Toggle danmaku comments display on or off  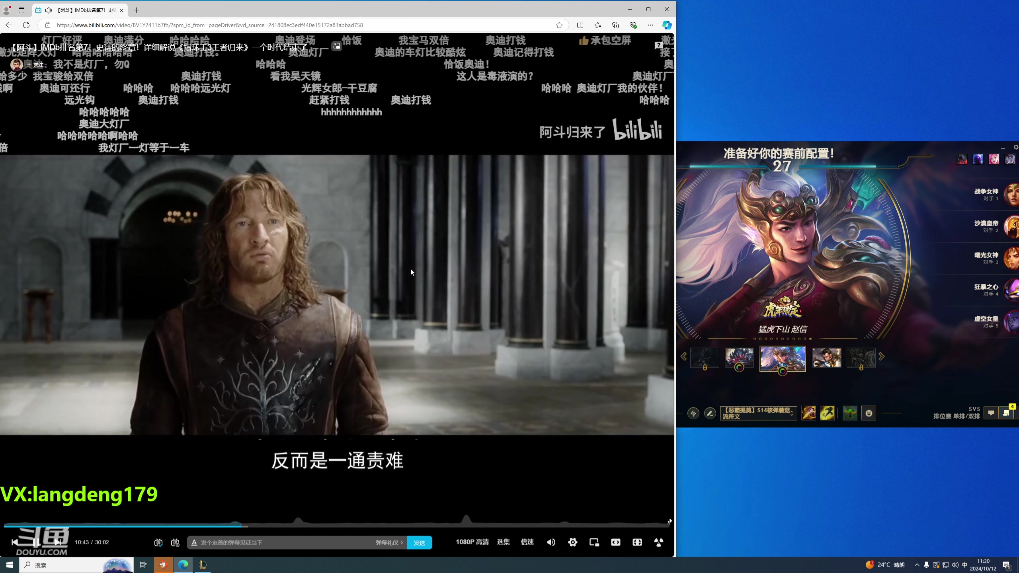[158, 542]
